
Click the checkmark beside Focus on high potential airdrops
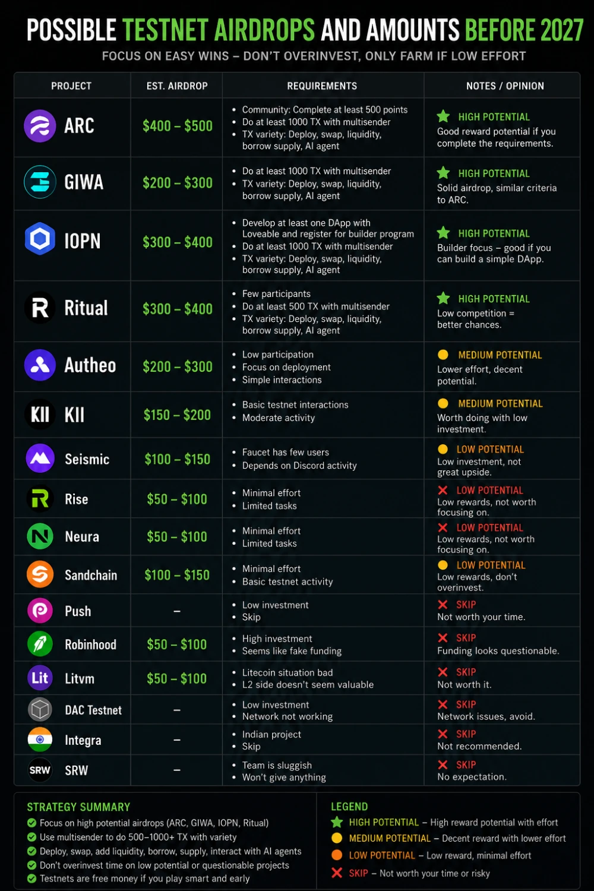pos(31,823)
